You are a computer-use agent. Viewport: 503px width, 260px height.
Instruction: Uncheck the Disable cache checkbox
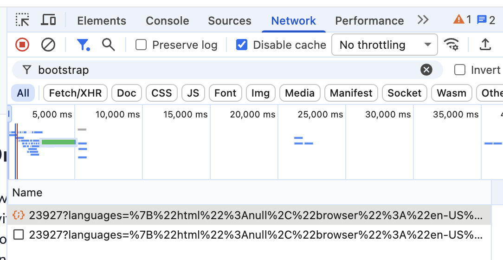click(242, 45)
